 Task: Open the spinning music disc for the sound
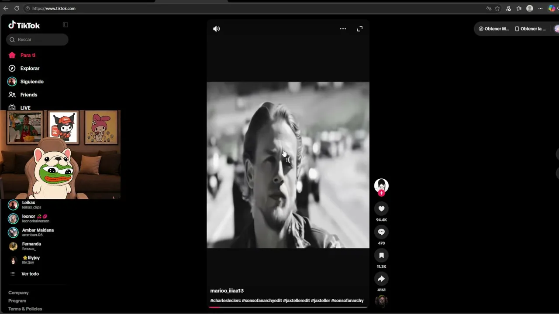pyautogui.click(x=381, y=301)
